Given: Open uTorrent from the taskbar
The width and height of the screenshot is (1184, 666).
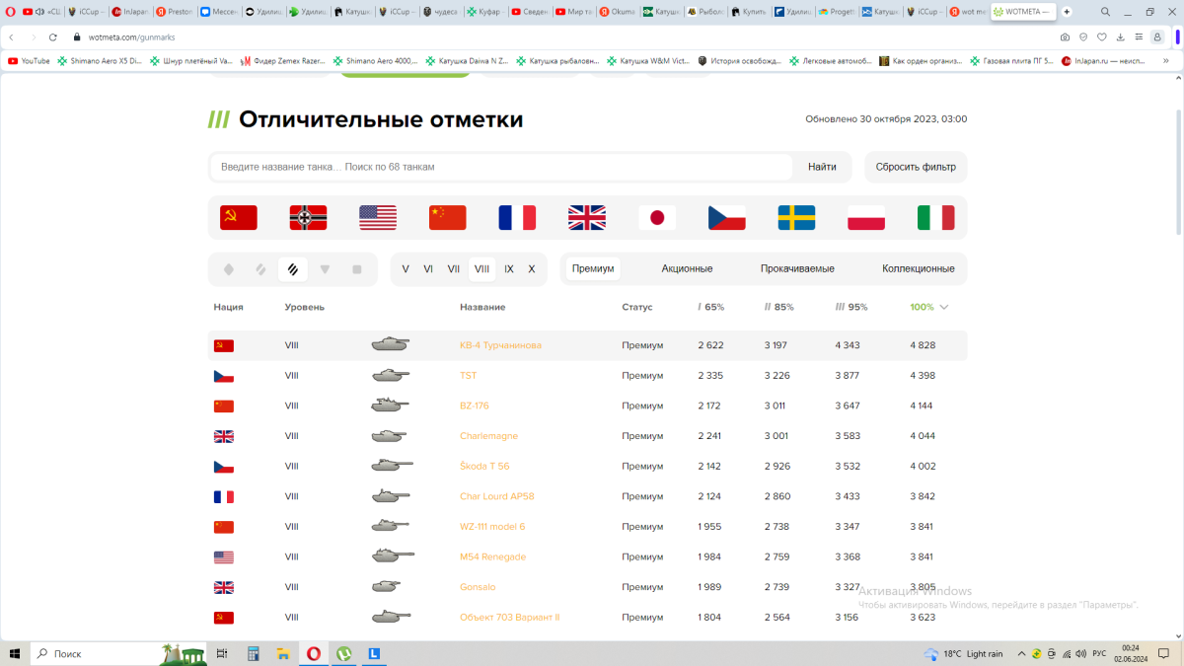Looking at the screenshot, I should pos(344,653).
